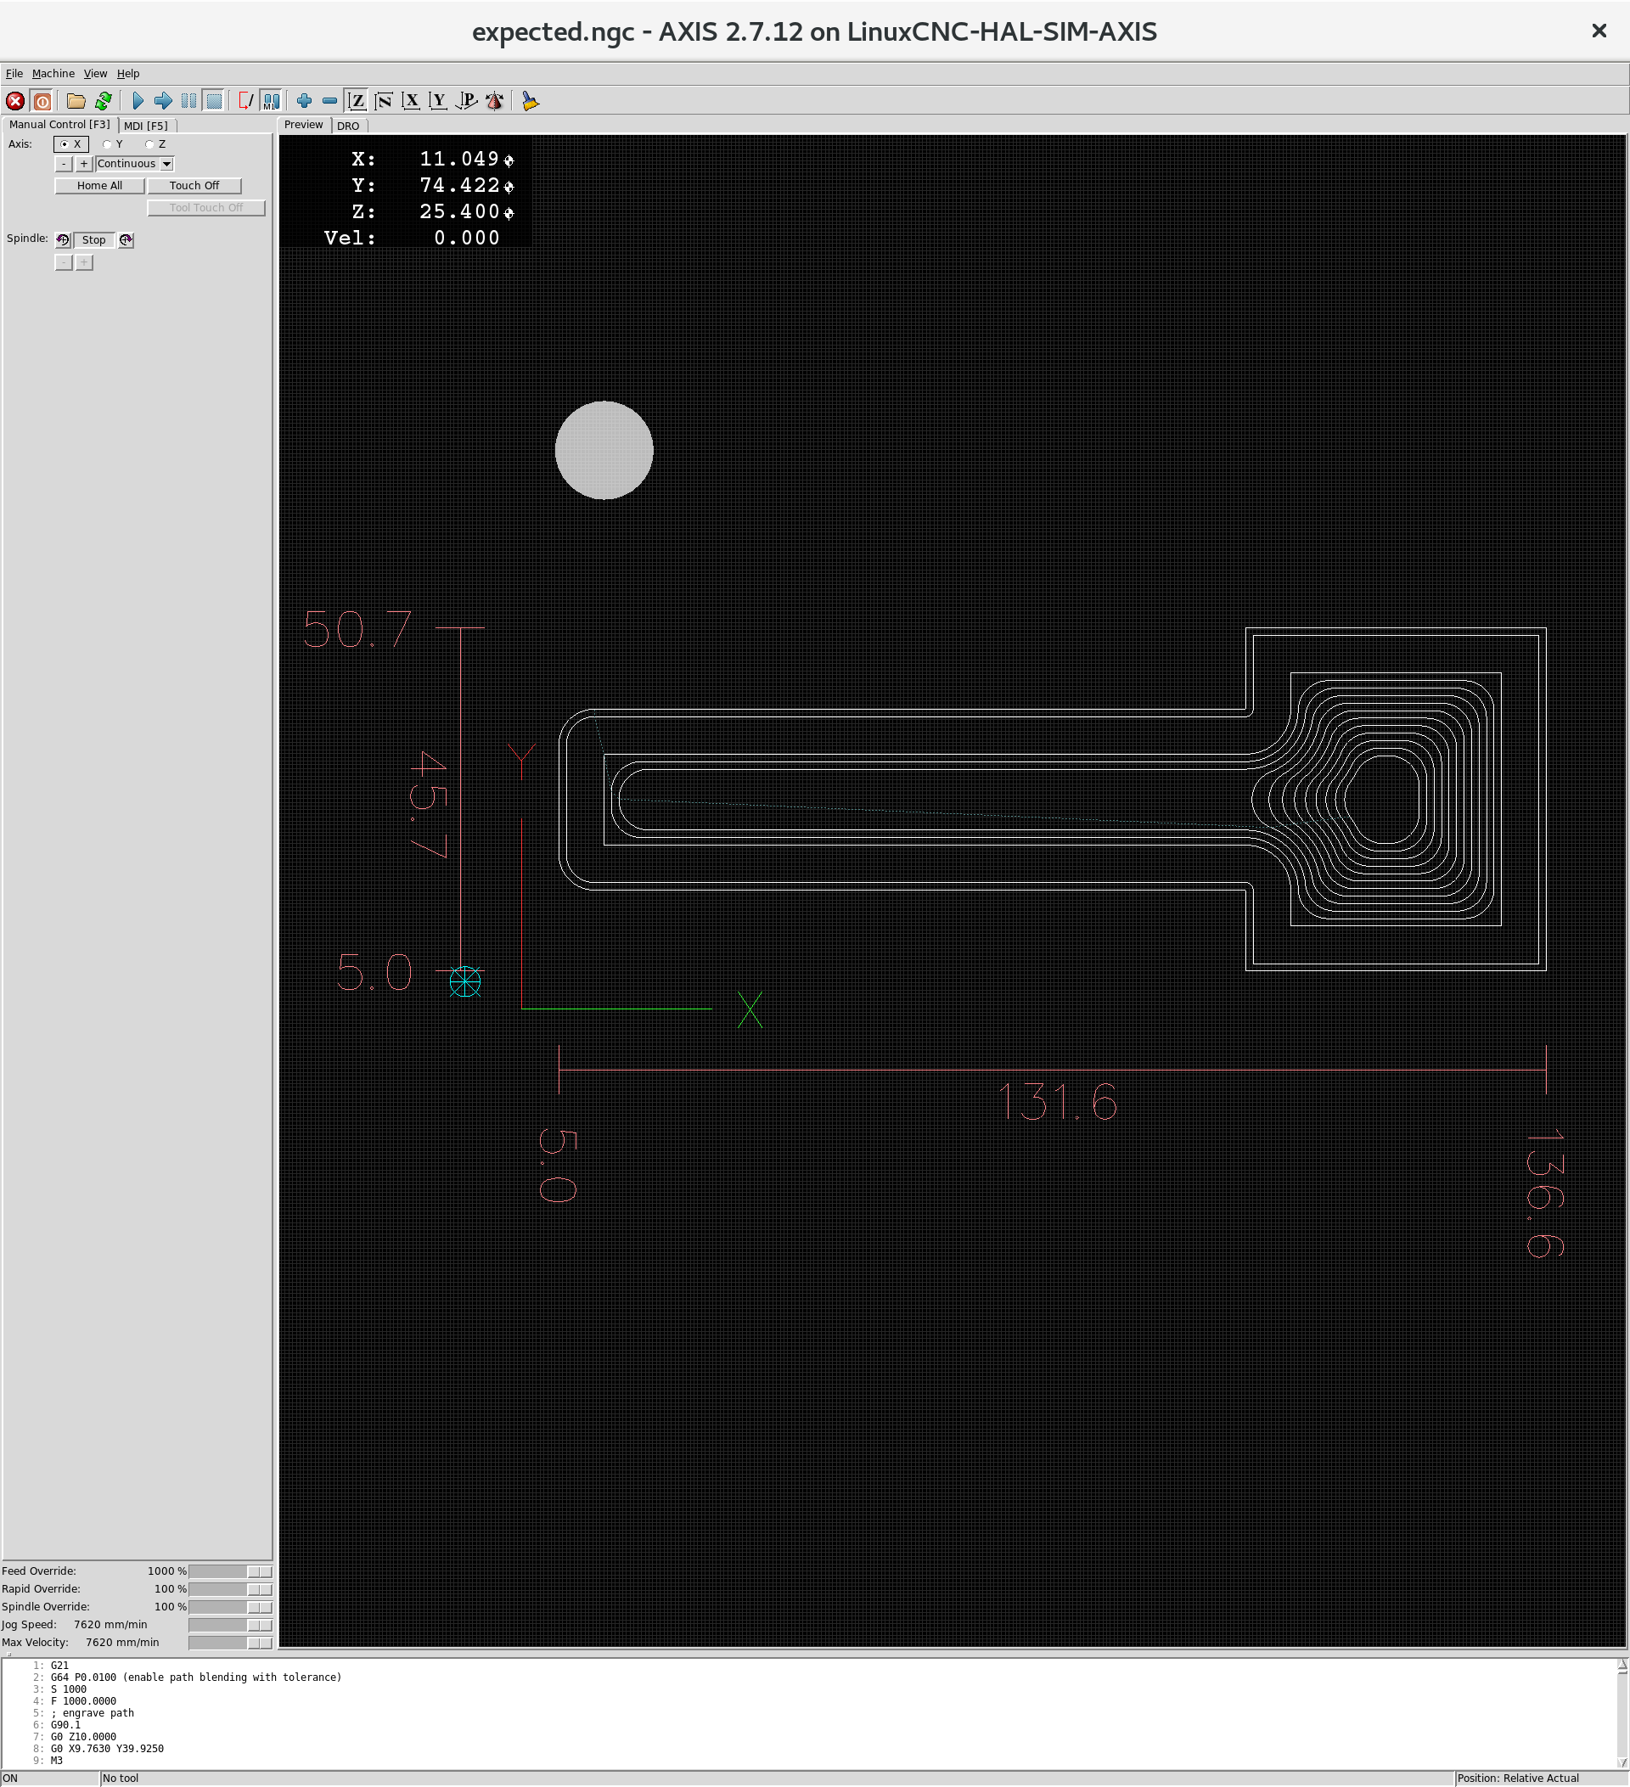1630x1787 pixels.
Task: Open the Continuous jog increment dropdown
Action: point(166,164)
